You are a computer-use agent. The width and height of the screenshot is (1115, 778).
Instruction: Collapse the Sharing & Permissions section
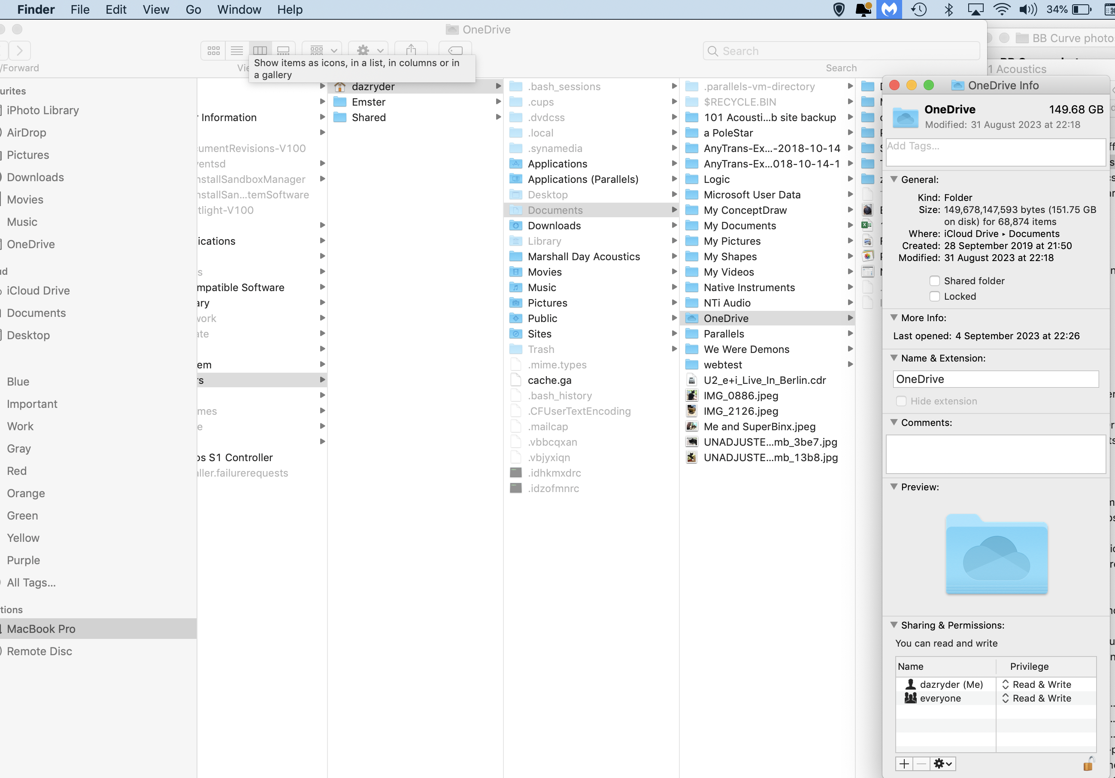coord(894,625)
